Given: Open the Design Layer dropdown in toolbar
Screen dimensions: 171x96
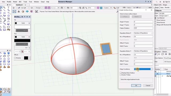Looking at the screenshot, I should [x=40, y=8].
